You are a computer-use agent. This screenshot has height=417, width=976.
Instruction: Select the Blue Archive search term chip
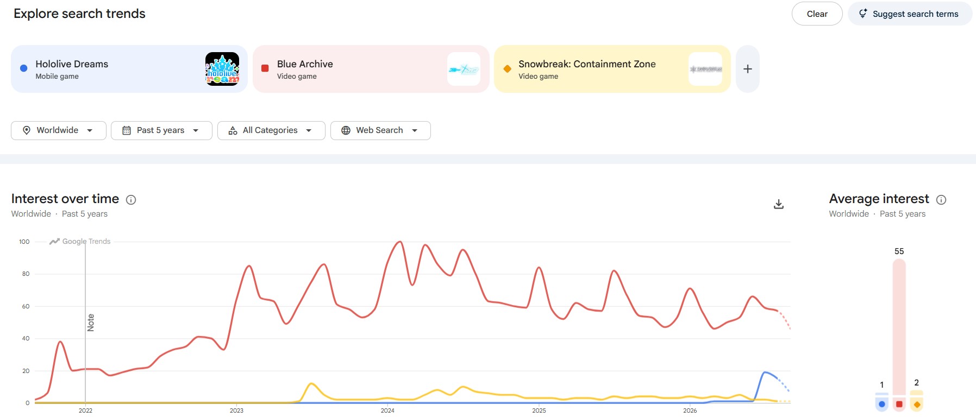(371, 69)
